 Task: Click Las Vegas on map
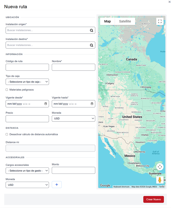pos(109,126)
